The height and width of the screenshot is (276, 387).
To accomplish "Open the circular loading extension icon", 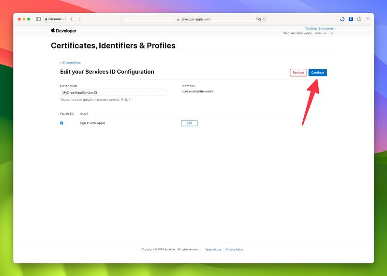I will point(342,19).
